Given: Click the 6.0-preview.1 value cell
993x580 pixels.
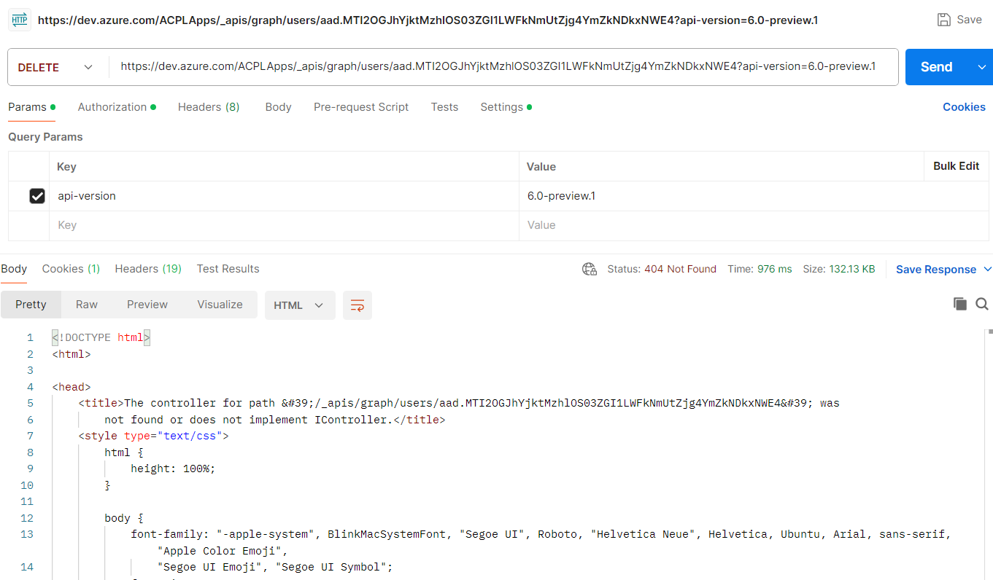Looking at the screenshot, I should [754, 196].
